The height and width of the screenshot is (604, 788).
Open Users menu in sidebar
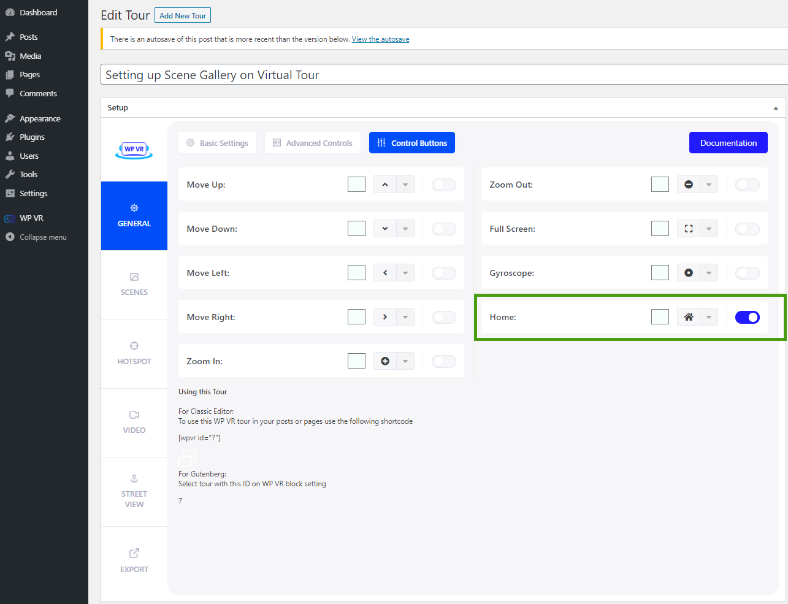29,156
